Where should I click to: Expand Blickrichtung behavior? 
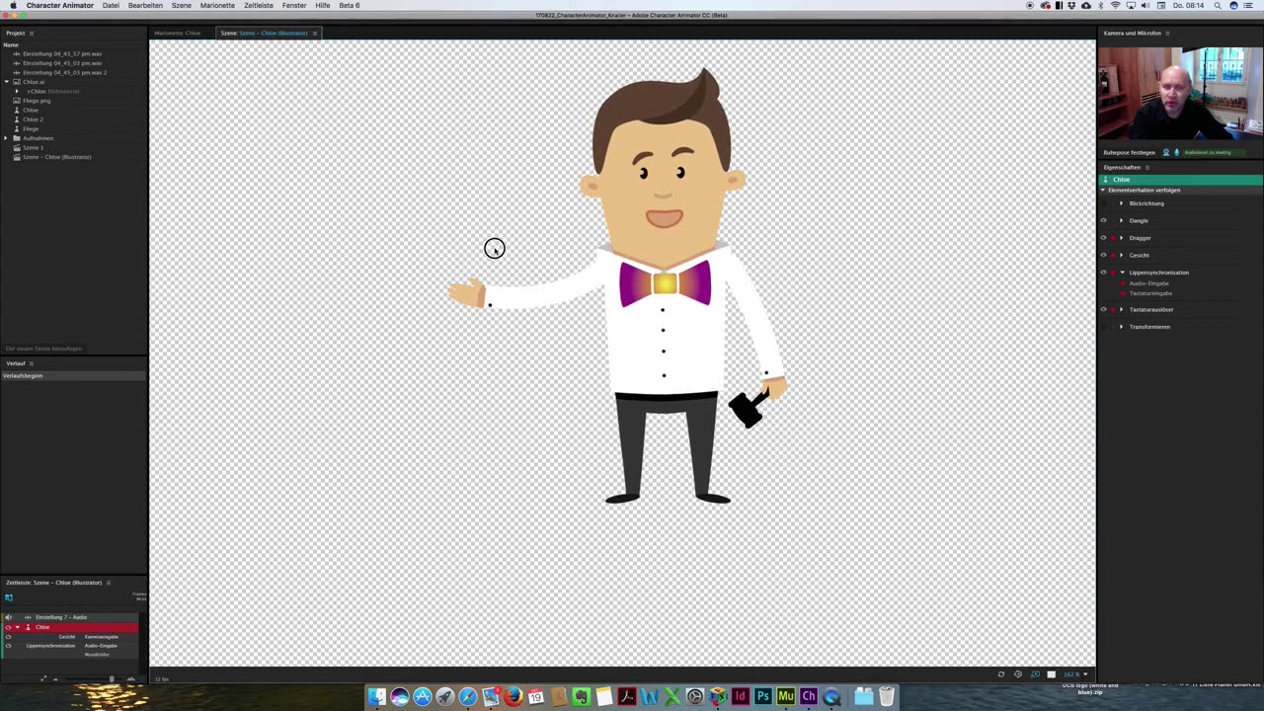[x=1121, y=203]
